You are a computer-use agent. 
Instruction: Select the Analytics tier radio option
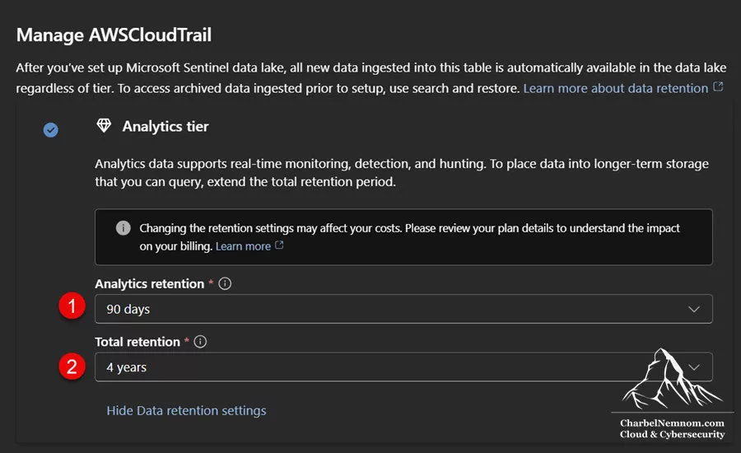point(50,129)
